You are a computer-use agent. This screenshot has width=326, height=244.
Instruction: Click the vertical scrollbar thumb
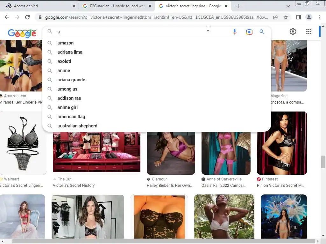(x=323, y=162)
